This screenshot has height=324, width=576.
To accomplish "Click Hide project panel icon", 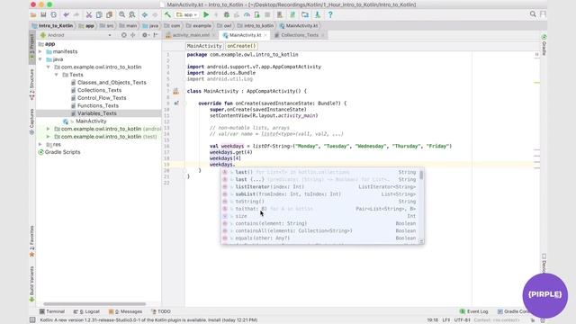I will pos(156,35).
